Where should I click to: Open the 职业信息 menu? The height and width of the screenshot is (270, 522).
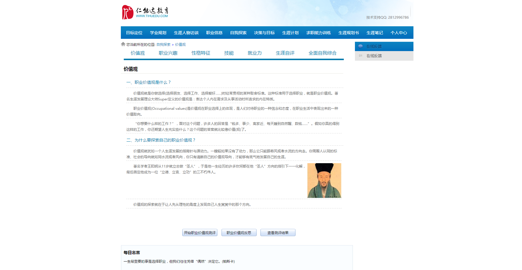[x=214, y=33]
